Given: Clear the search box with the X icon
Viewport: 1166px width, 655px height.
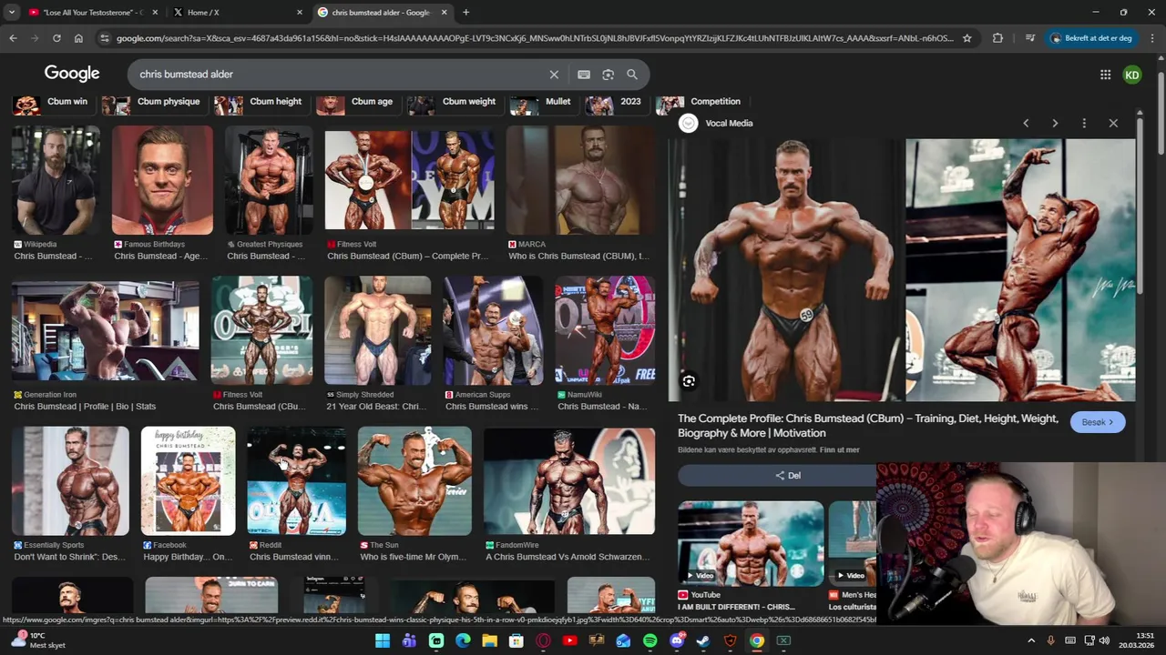Looking at the screenshot, I should pos(554,75).
